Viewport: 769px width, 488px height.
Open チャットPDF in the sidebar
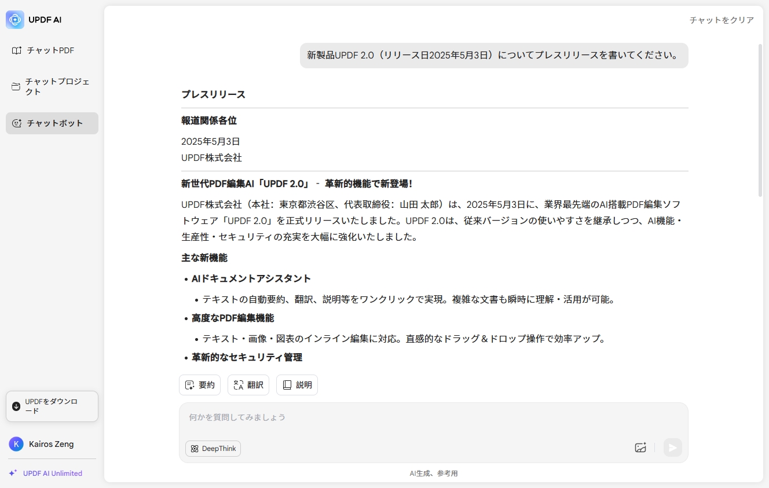click(x=52, y=50)
